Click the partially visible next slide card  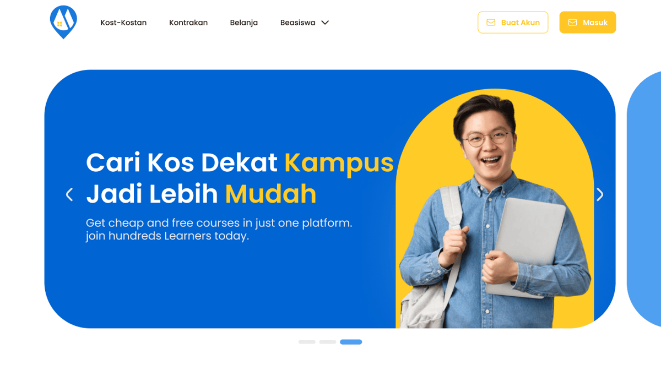tap(644, 199)
